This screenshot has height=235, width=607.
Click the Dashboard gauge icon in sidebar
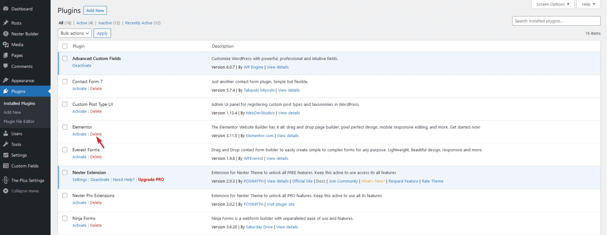[x=6, y=9]
